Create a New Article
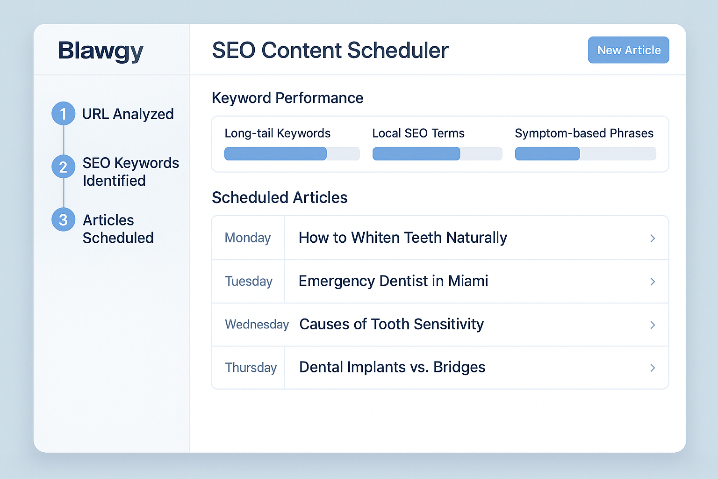 click(x=629, y=50)
